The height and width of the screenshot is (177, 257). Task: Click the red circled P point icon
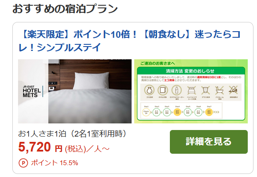tap(23, 163)
